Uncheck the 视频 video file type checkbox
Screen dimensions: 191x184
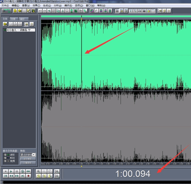coord(5,161)
